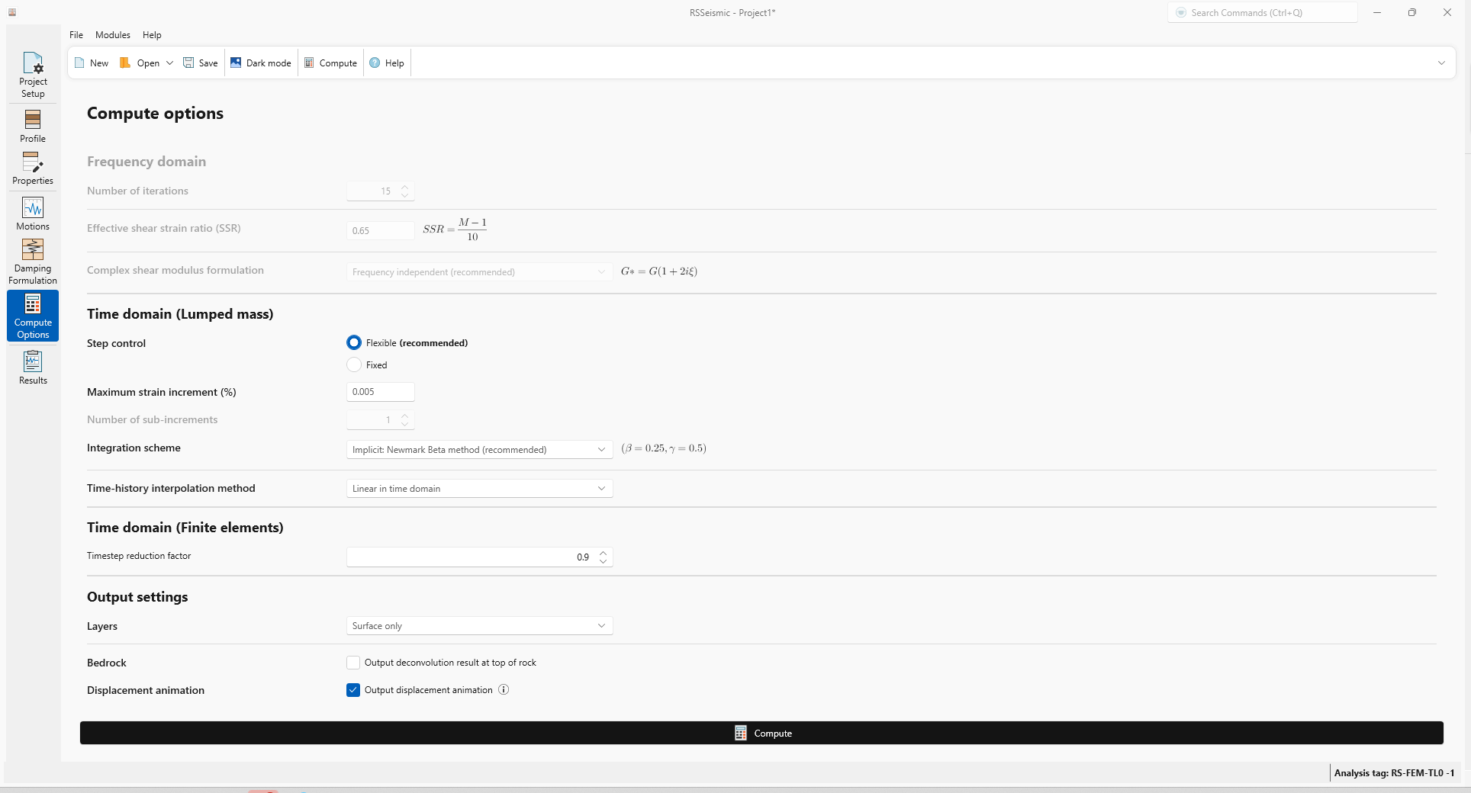Screen dimensions: 1471x793
Task: Select the Compute Options sidebar page
Action: [x=33, y=316]
